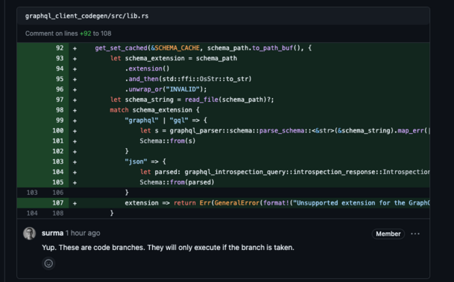Click old line number 104 in the gutter
This screenshot has height=282, width=454.
point(32,214)
